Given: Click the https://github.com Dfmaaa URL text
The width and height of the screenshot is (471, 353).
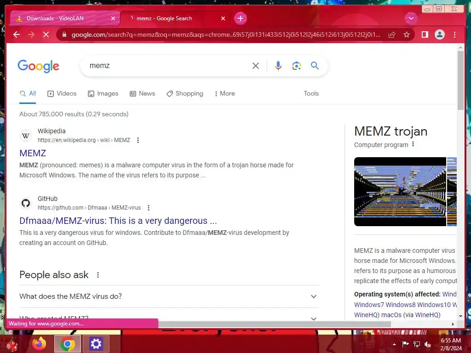Looking at the screenshot, I should [89, 208].
